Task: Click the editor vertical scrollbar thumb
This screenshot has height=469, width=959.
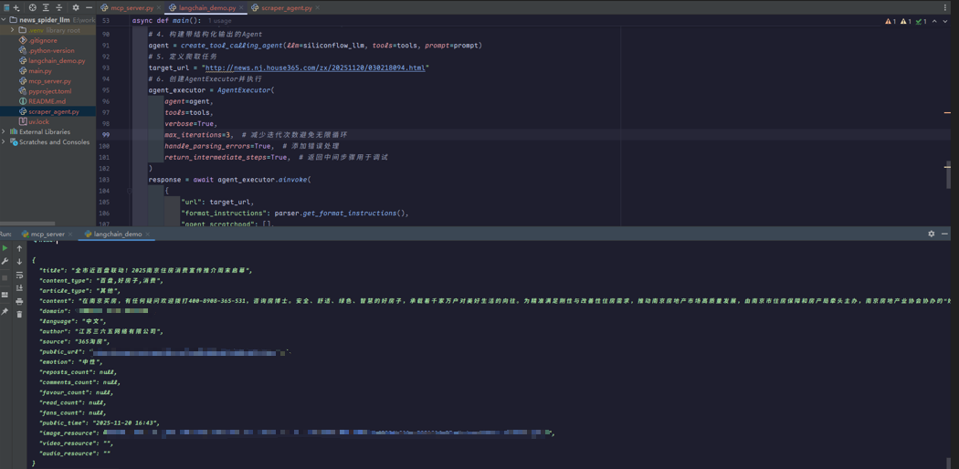Action: 949,174
